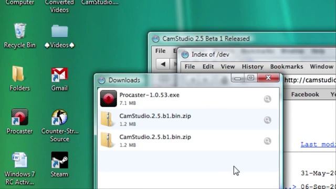Click the Procaster-1.0.53.exe file icon in Downloads
The height and width of the screenshot is (189, 336).
click(x=109, y=99)
